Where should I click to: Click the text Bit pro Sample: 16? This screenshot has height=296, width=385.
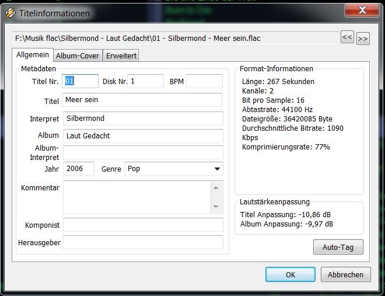coord(273,100)
